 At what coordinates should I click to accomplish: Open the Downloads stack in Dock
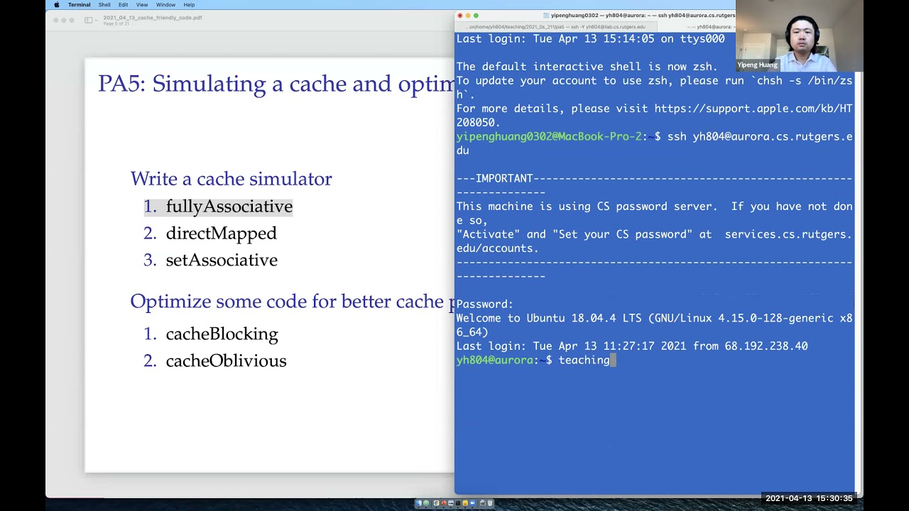tap(483, 503)
